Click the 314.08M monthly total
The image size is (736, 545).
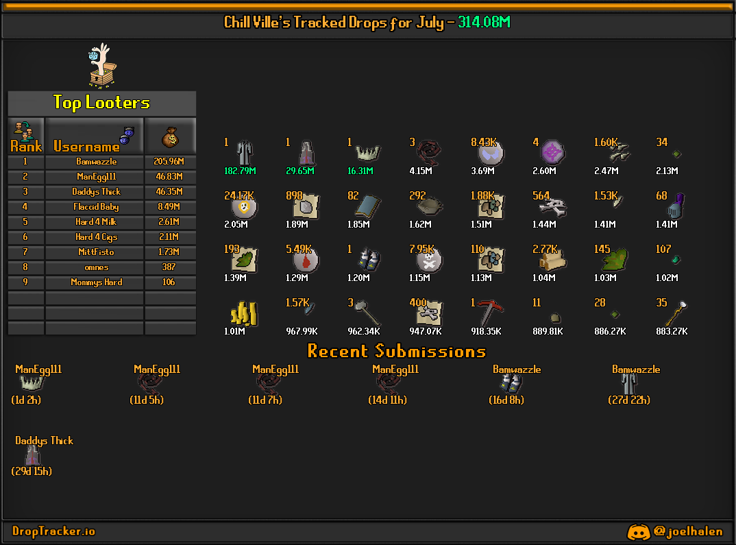(484, 22)
